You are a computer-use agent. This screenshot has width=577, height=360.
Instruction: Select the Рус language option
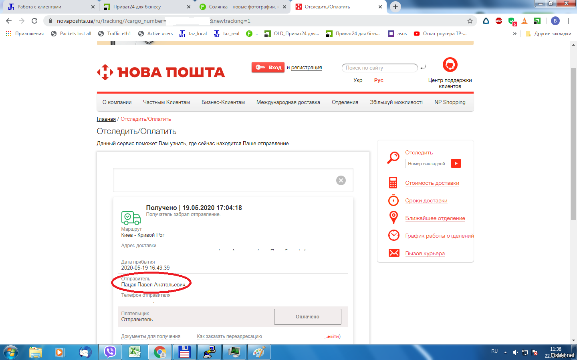[379, 80]
